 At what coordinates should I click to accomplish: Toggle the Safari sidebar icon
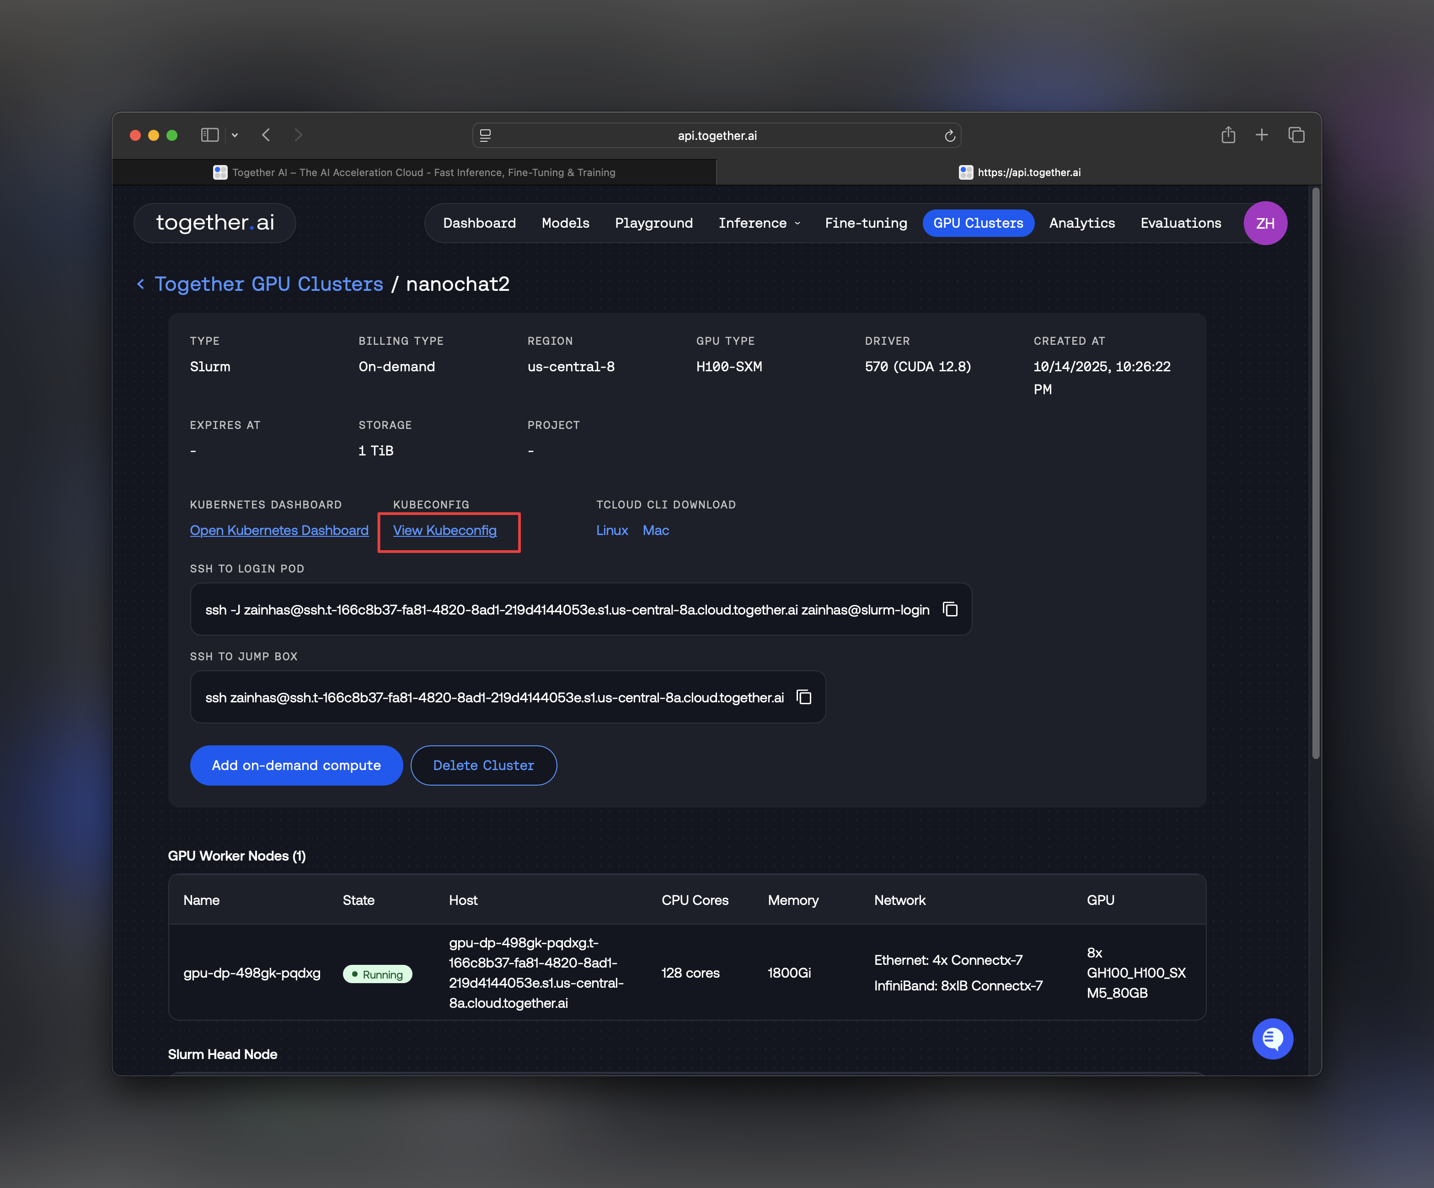click(209, 135)
